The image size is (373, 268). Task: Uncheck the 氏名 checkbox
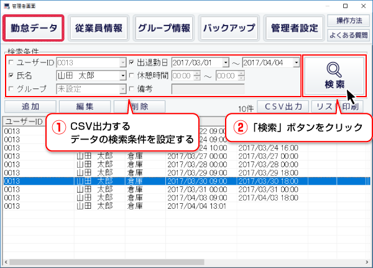click(x=9, y=75)
